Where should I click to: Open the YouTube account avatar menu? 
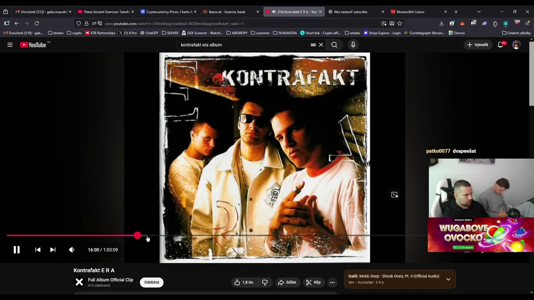[x=516, y=45]
